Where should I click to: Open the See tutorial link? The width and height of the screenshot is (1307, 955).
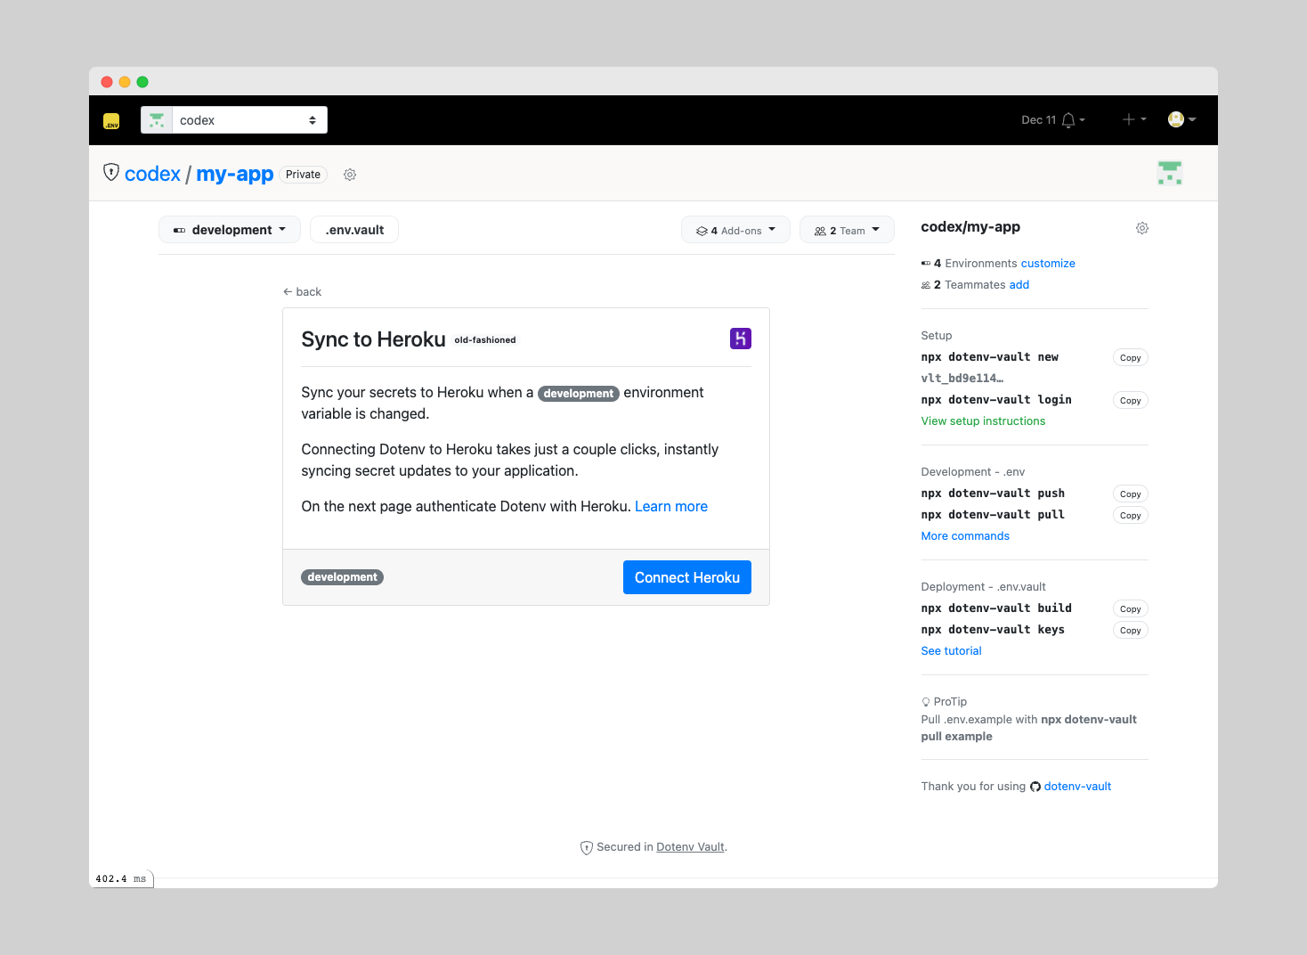coord(951,651)
